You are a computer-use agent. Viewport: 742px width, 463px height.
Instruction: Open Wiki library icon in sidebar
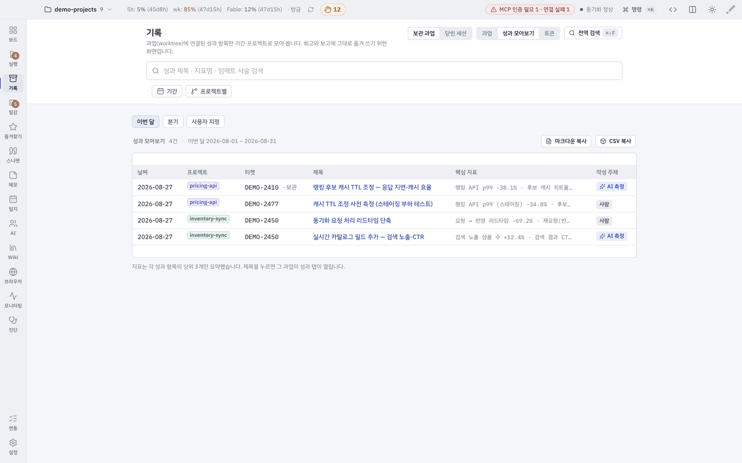coord(13,252)
